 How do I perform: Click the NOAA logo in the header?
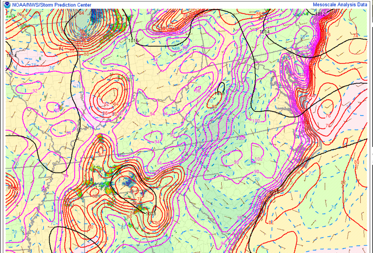pos(8,5)
